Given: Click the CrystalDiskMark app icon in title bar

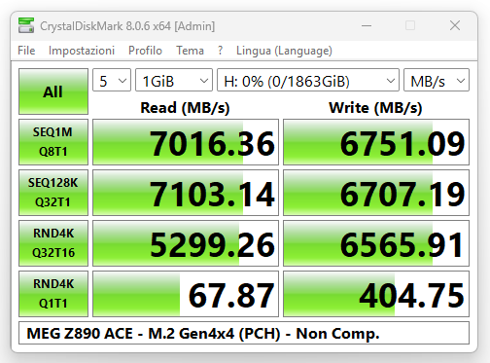Looking at the screenshot, I should pyautogui.click(x=26, y=25).
